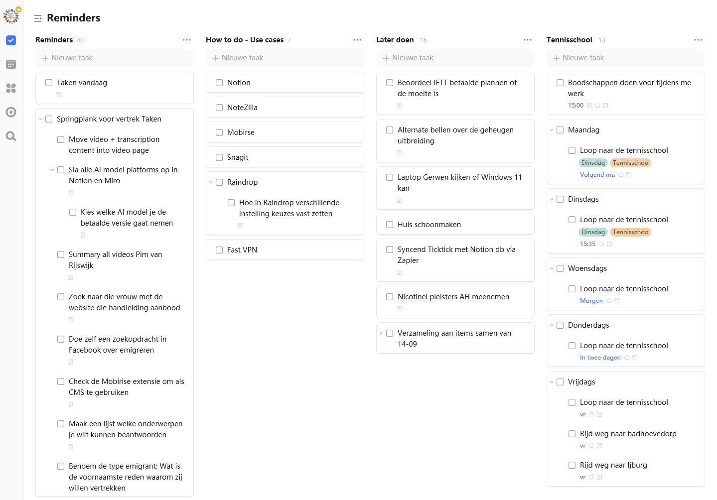This screenshot has width=717, height=500.
Task: Collapse the Raindrop task subtasks
Action: tap(211, 182)
